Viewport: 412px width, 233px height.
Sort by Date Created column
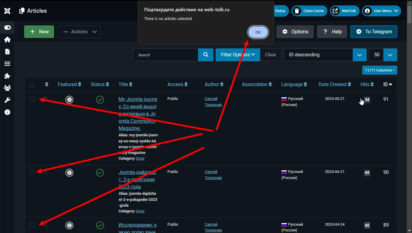(x=335, y=85)
